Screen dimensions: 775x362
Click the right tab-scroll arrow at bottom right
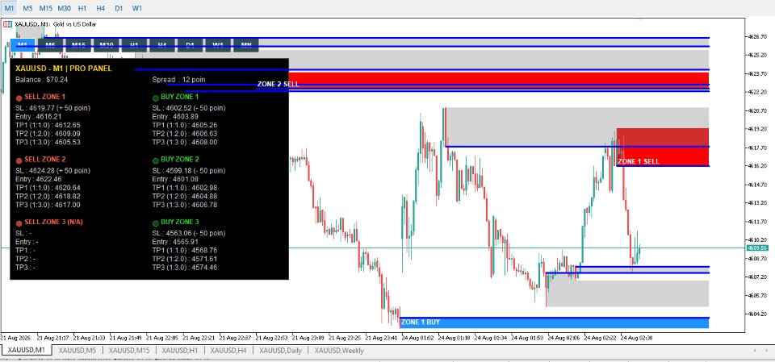point(767,350)
